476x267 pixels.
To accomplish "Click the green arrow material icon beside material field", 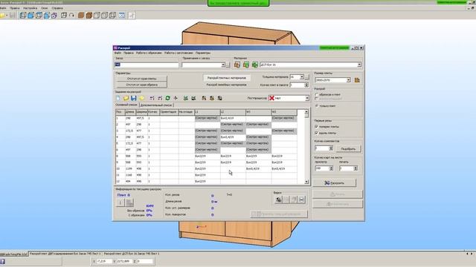I will pyautogui.click(x=254, y=65).
